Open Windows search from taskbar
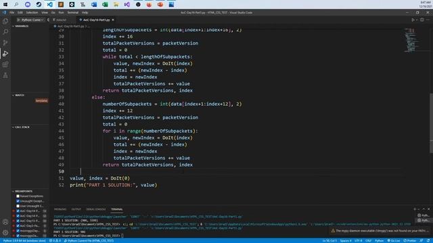Screen dimensions: 433x243 point(16,5)
